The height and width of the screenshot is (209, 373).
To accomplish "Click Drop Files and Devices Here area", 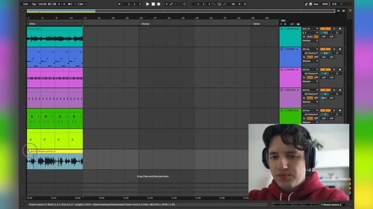I will point(153,176).
